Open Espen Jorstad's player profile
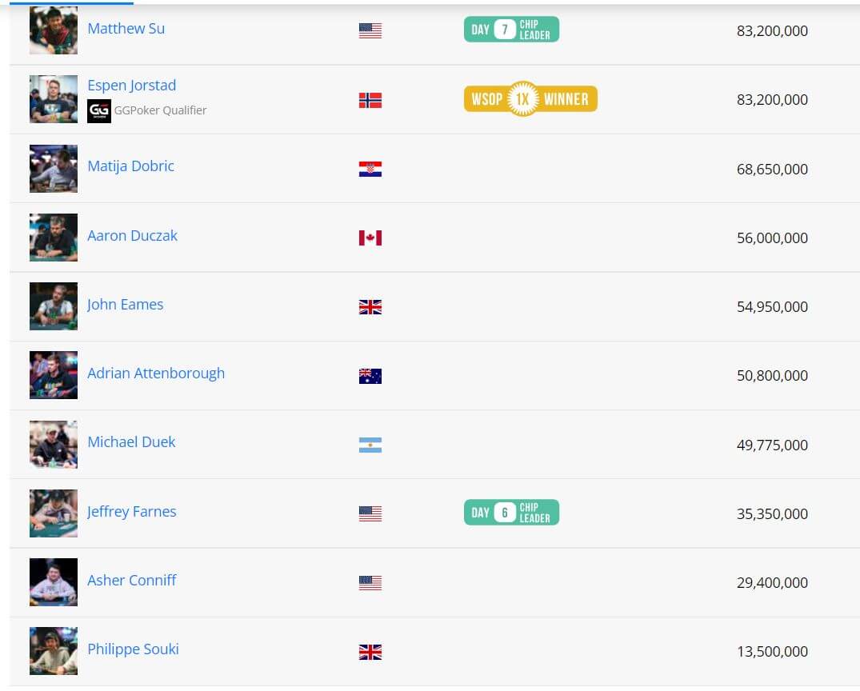Image resolution: width=860 pixels, height=691 pixels. click(131, 85)
